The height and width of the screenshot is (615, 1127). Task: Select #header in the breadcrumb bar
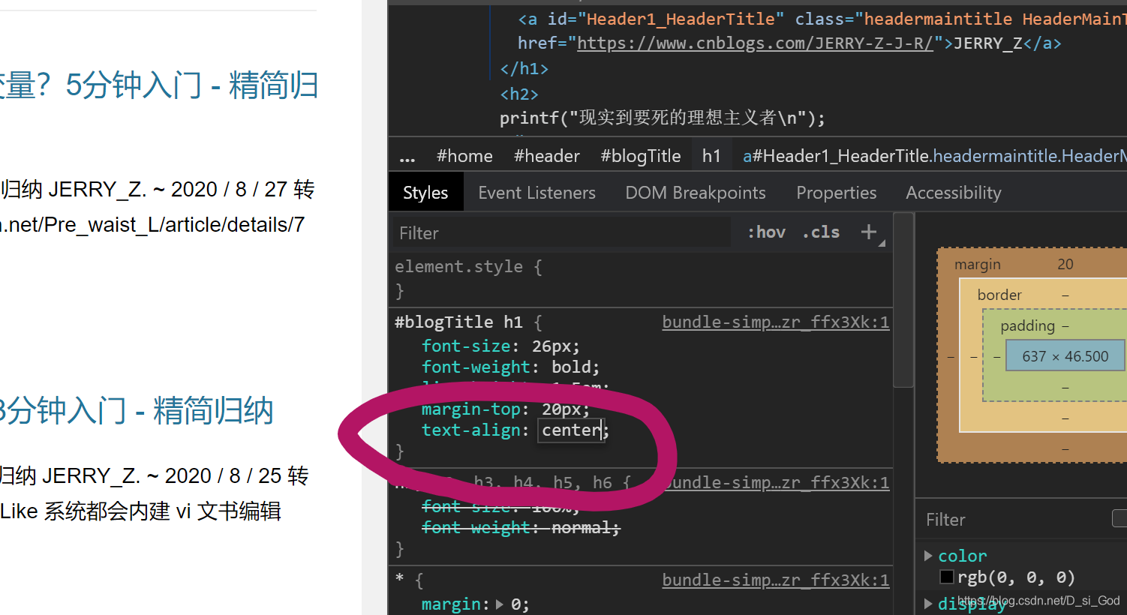click(546, 156)
